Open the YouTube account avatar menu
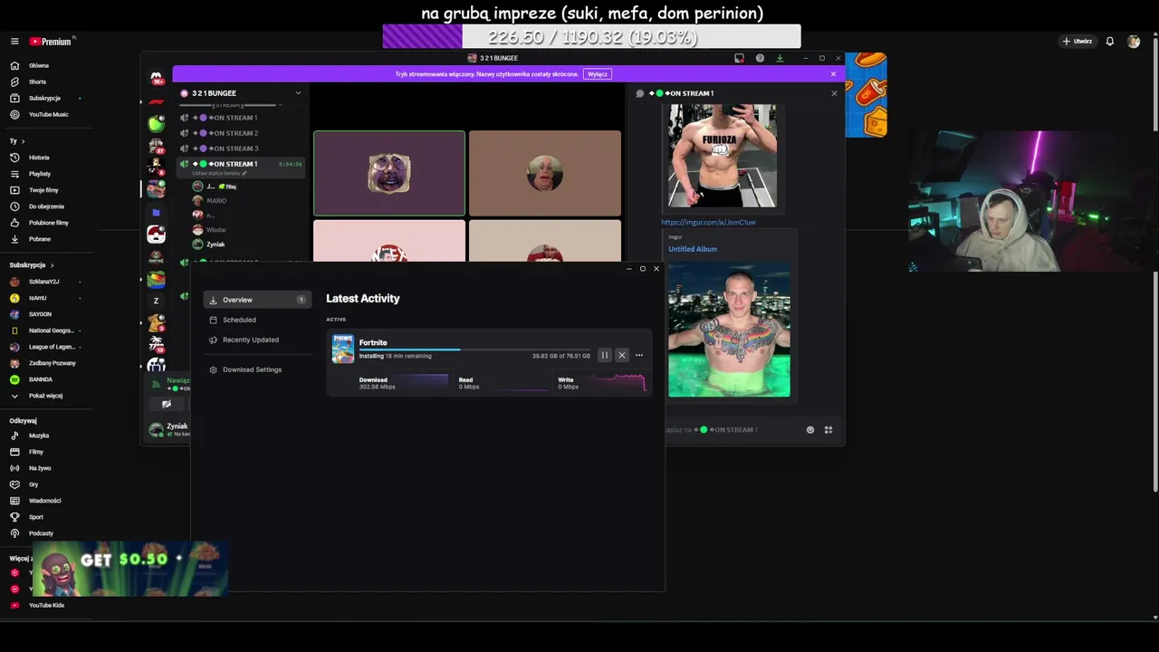The image size is (1159, 652). coord(1134,42)
